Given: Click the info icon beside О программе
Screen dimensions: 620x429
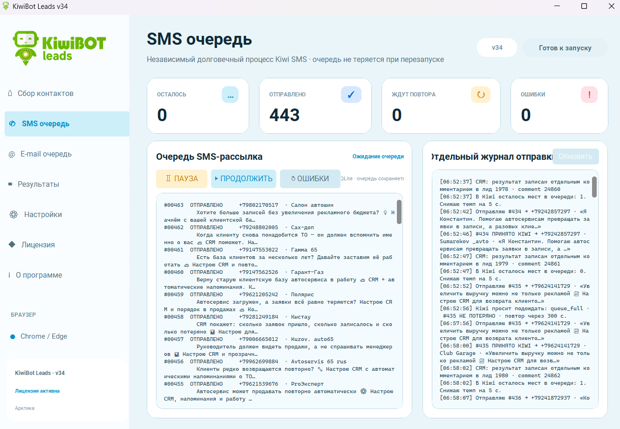Looking at the screenshot, I should 9,275.
